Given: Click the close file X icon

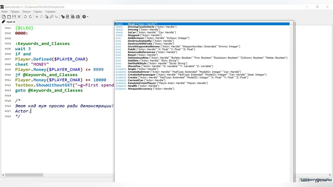Looking at the screenshot, I should point(19,17).
